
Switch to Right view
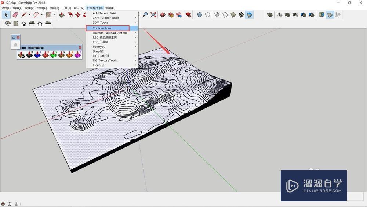coord(32,24)
